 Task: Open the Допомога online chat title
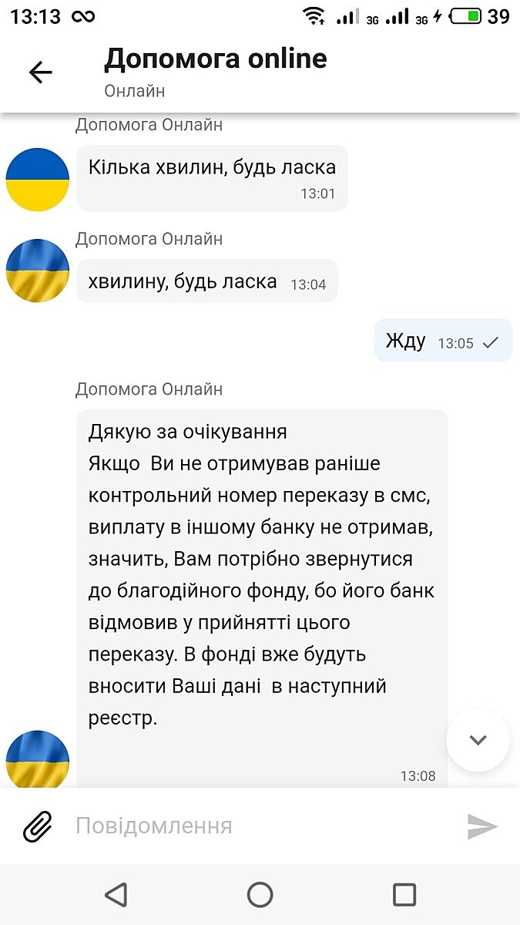[x=216, y=59]
